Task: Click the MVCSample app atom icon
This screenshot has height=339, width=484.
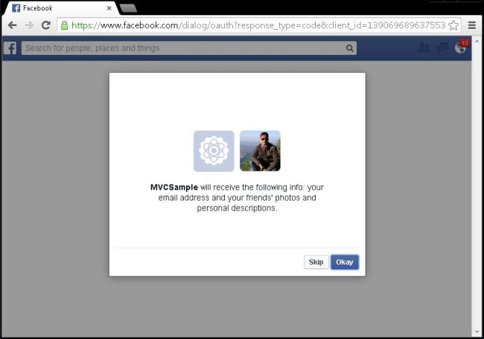Action: (214, 151)
